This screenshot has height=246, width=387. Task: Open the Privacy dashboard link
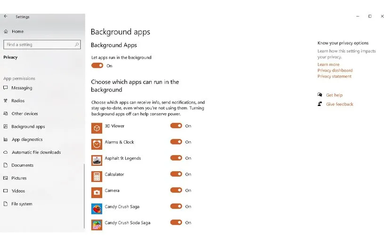[x=335, y=71]
